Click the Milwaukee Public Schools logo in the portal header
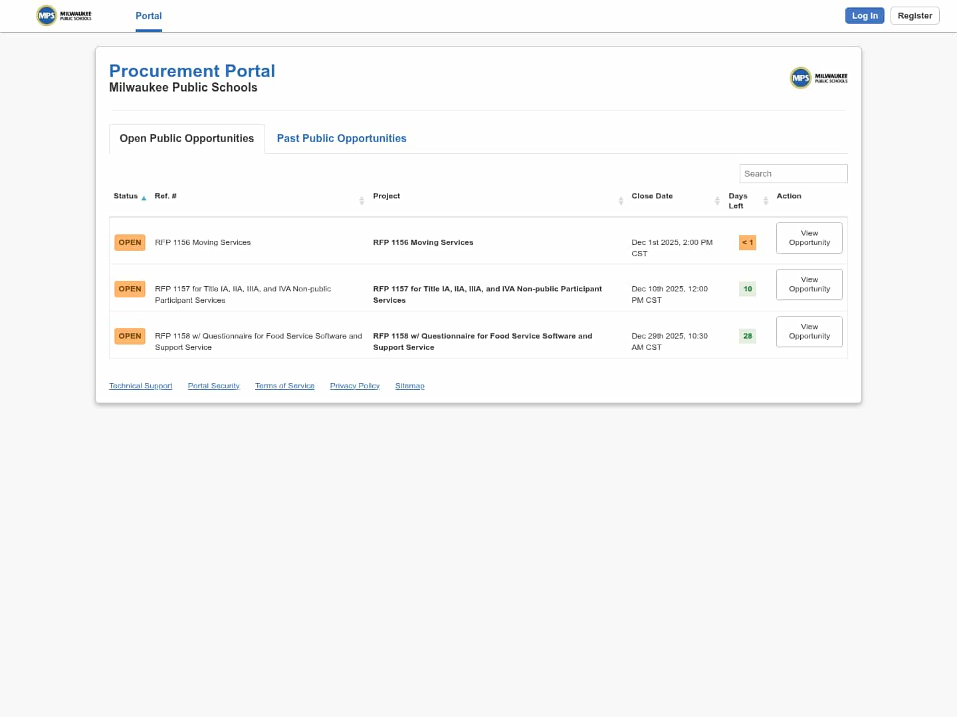Image resolution: width=957 pixels, height=717 pixels. click(819, 78)
